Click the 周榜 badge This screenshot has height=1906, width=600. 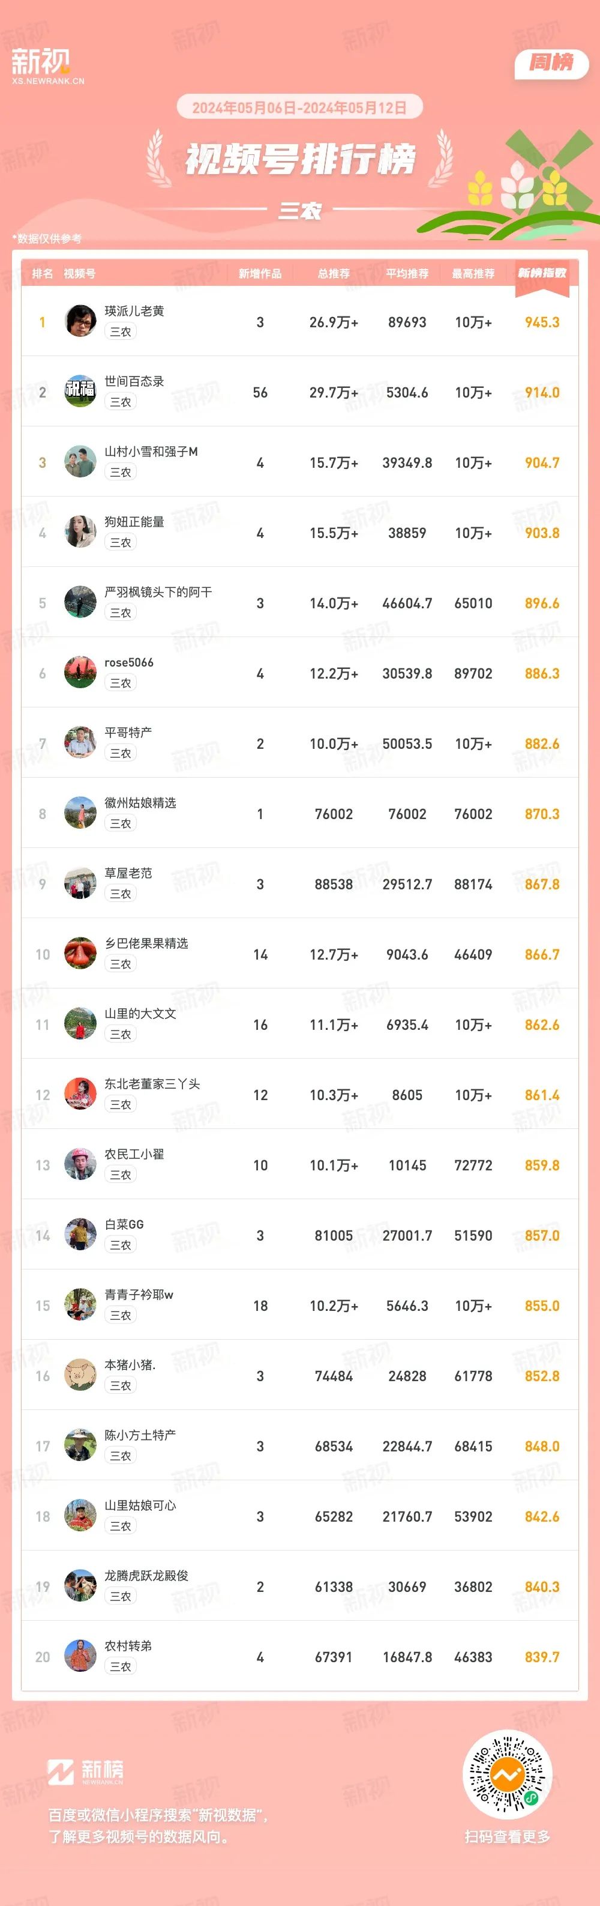pos(551,63)
